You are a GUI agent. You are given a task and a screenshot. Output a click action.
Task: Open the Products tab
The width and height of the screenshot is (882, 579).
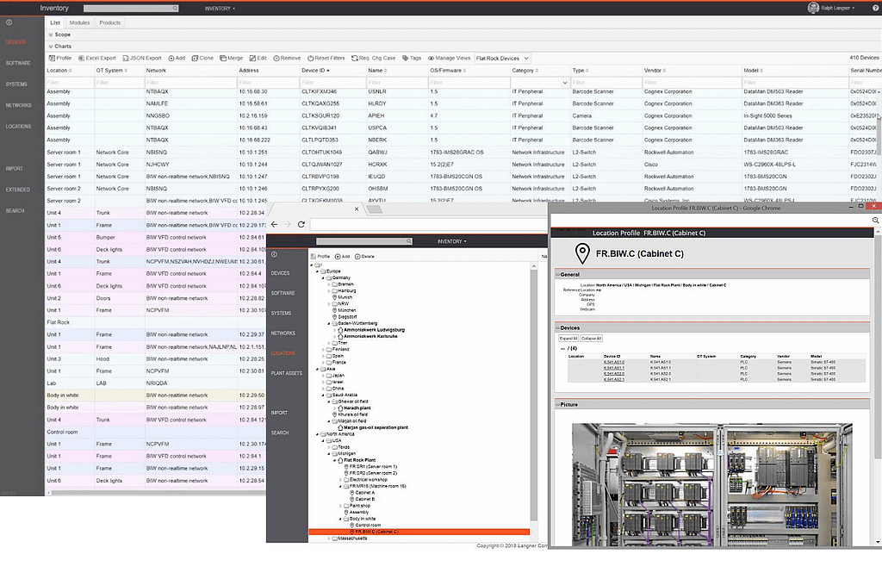tap(109, 22)
